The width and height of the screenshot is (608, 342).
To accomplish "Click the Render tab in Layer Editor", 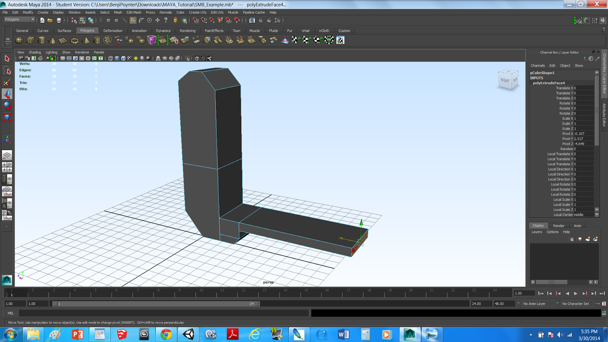I will tap(559, 226).
